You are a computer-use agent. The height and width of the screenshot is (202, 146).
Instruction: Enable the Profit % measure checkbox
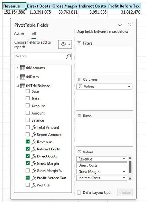28,185
